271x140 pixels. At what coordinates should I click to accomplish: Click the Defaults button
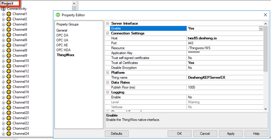(x=117, y=134)
